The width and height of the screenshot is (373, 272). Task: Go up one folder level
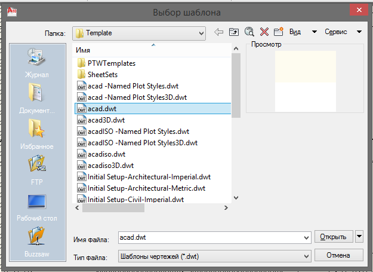234,32
